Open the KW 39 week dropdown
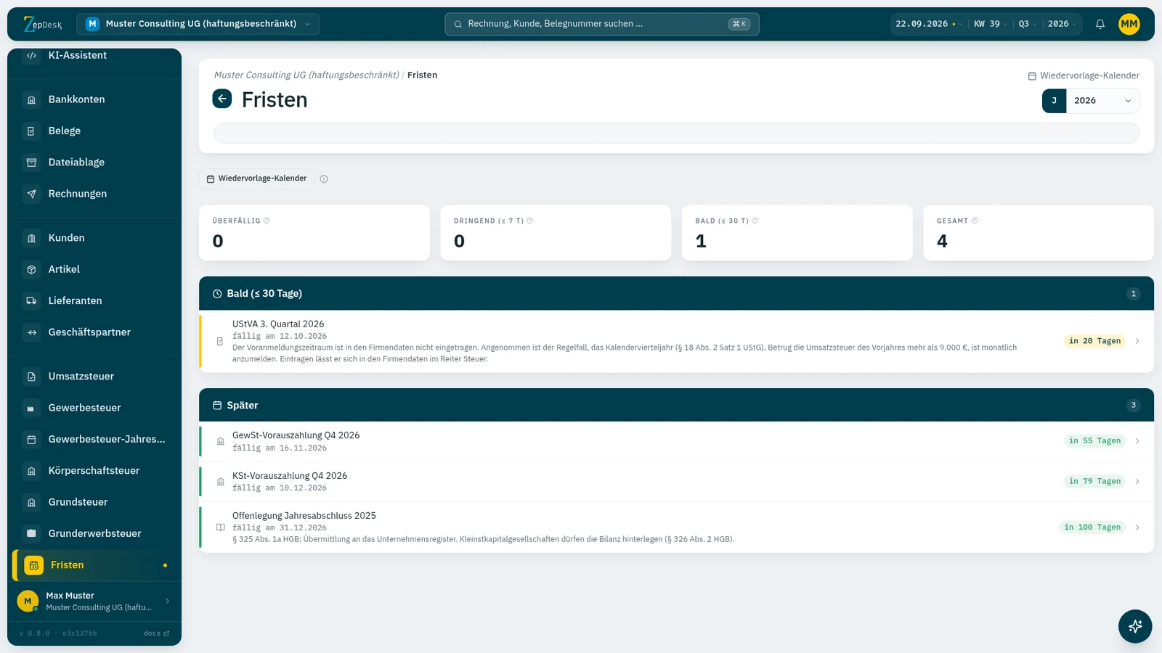The height and width of the screenshot is (653, 1162). pyautogui.click(x=991, y=24)
